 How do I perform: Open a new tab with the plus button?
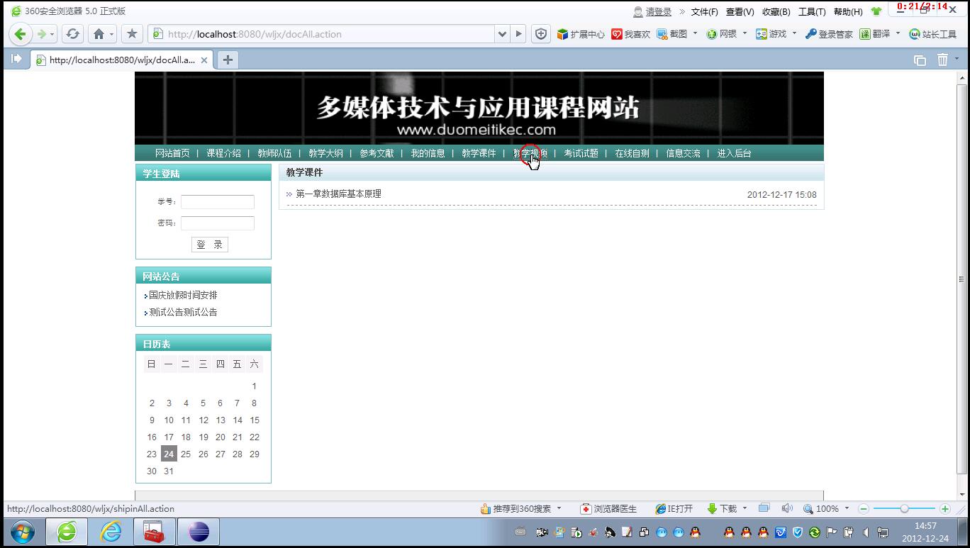coord(228,60)
